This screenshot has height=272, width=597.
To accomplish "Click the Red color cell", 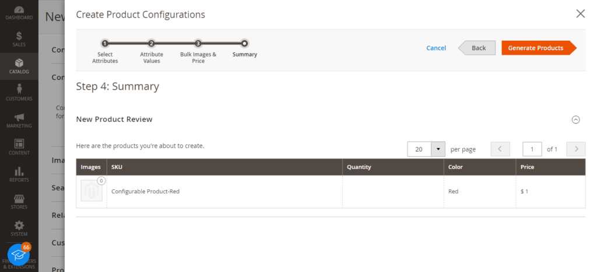I will 480,192.
